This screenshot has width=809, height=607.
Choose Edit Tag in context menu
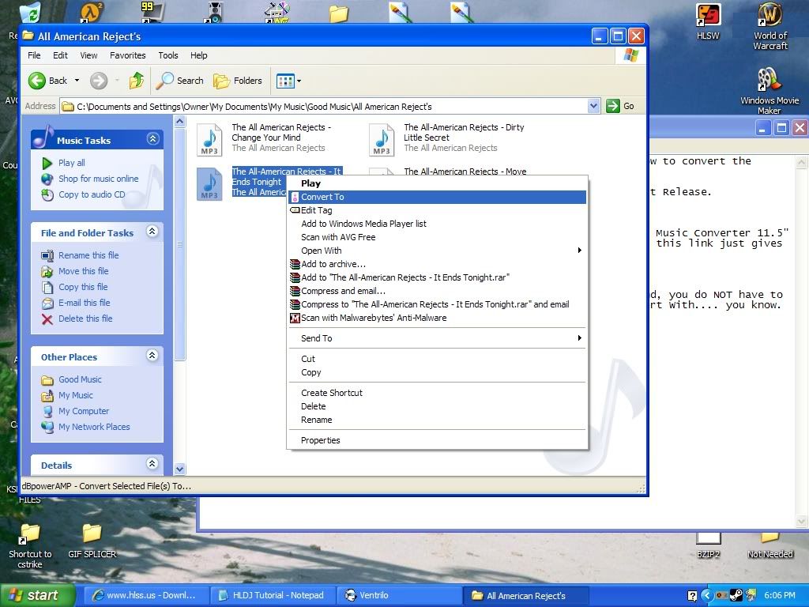click(316, 210)
